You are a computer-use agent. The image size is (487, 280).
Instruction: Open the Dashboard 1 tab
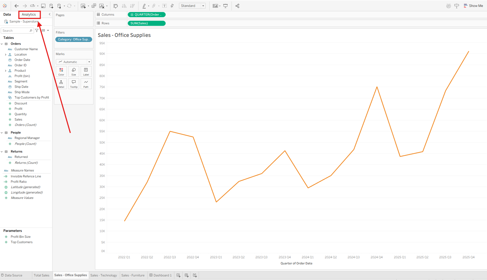pos(161,275)
